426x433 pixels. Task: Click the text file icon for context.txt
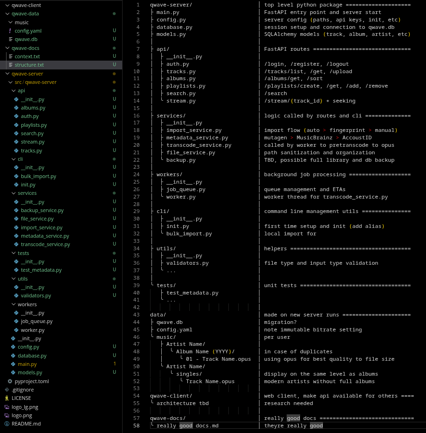10,56
